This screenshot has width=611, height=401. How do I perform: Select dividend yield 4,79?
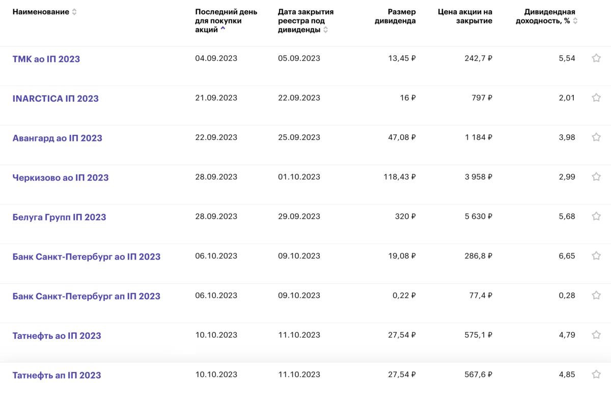[567, 335]
